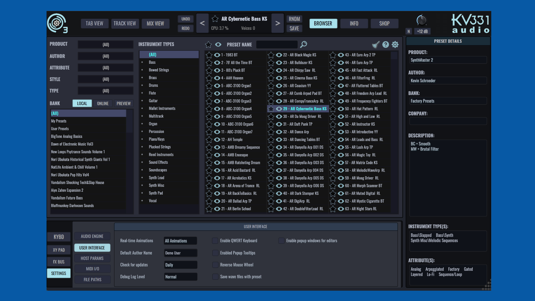Viewport: 535px width, 301px height.
Task: Favorite the 1 - 1983 BT preset star
Action: [209, 55]
